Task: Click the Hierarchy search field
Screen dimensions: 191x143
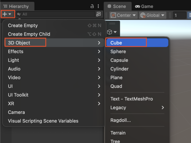Action: pyautogui.click(x=57, y=14)
